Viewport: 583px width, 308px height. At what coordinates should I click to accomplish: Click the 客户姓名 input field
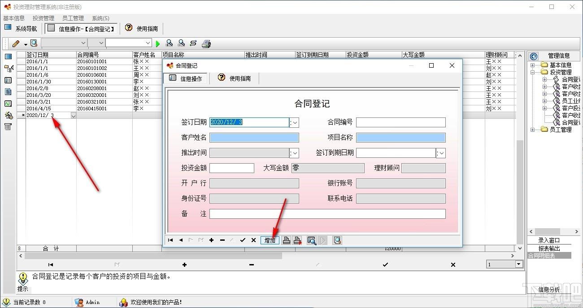[x=254, y=138]
